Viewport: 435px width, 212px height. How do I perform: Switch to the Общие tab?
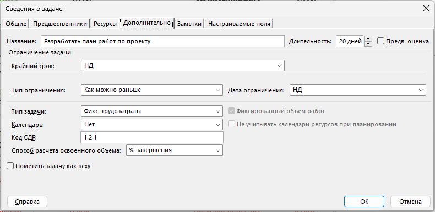[x=16, y=24]
